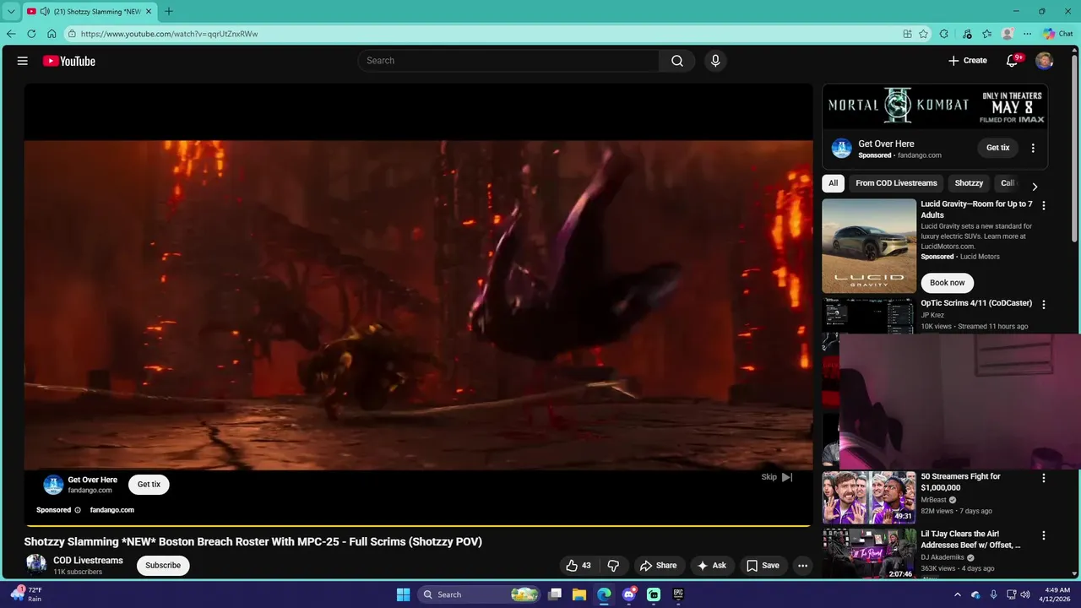Open the Create menu
The image size is (1081, 608).
[968, 61]
